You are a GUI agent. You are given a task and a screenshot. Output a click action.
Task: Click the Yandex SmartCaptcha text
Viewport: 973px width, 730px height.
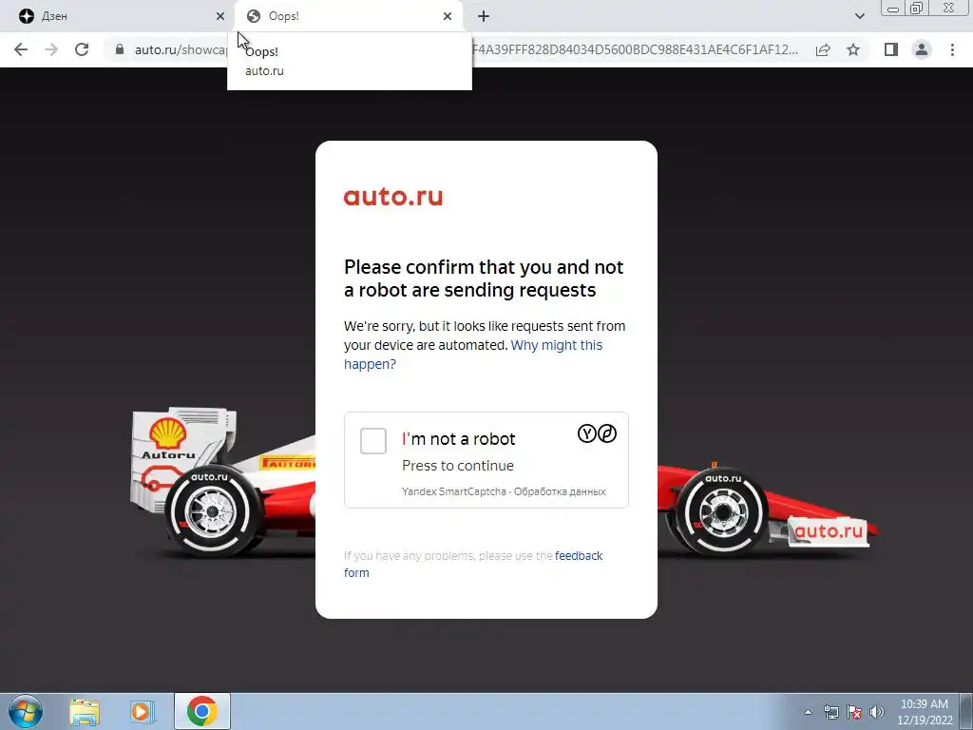tap(453, 491)
